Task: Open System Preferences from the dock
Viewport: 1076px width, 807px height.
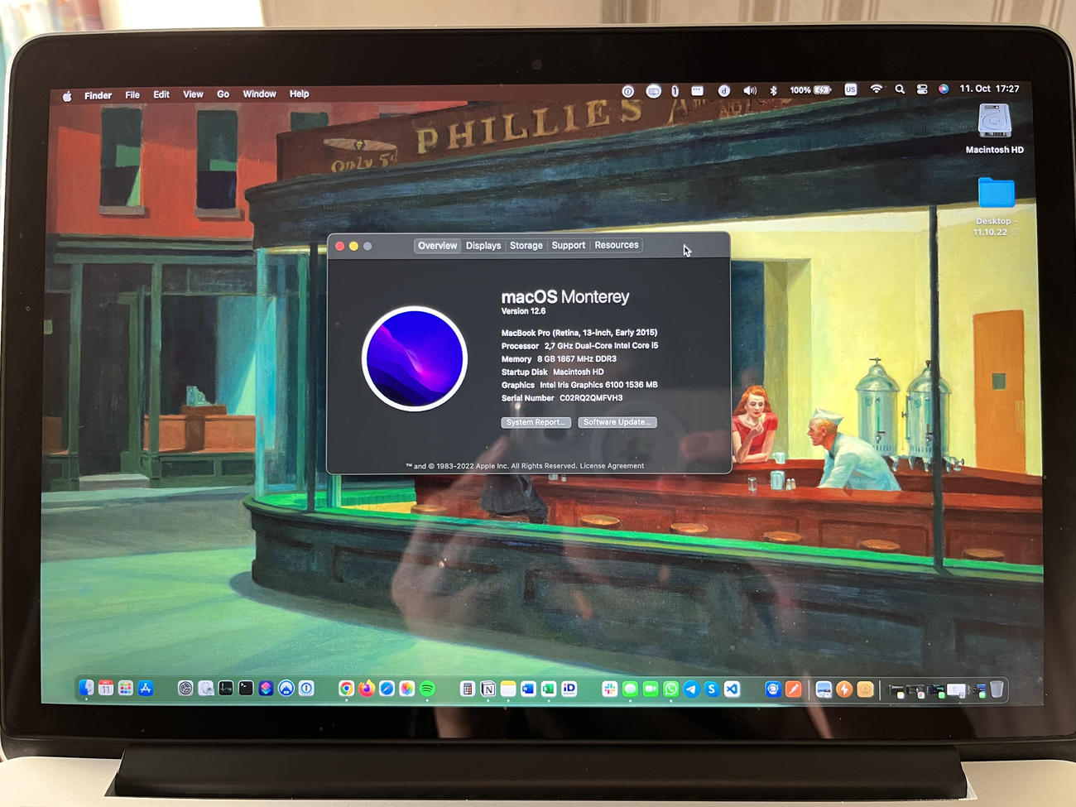Action: point(185,688)
